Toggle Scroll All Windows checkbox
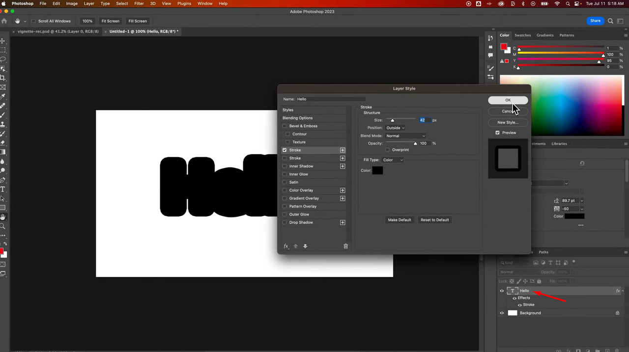This screenshot has height=352, width=629. pos(33,21)
